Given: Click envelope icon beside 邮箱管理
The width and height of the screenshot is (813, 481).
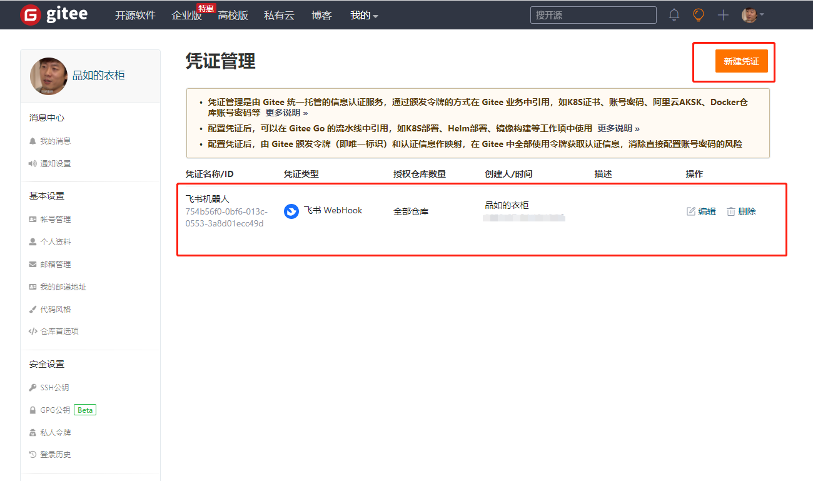Looking at the screenshot, I should click(x=33, y=265).
